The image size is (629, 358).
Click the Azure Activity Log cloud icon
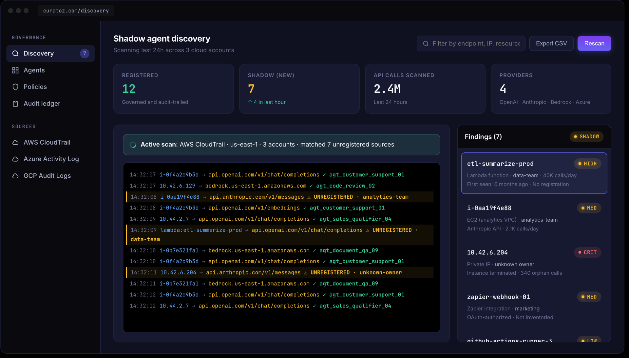click(x=15, y=159)
